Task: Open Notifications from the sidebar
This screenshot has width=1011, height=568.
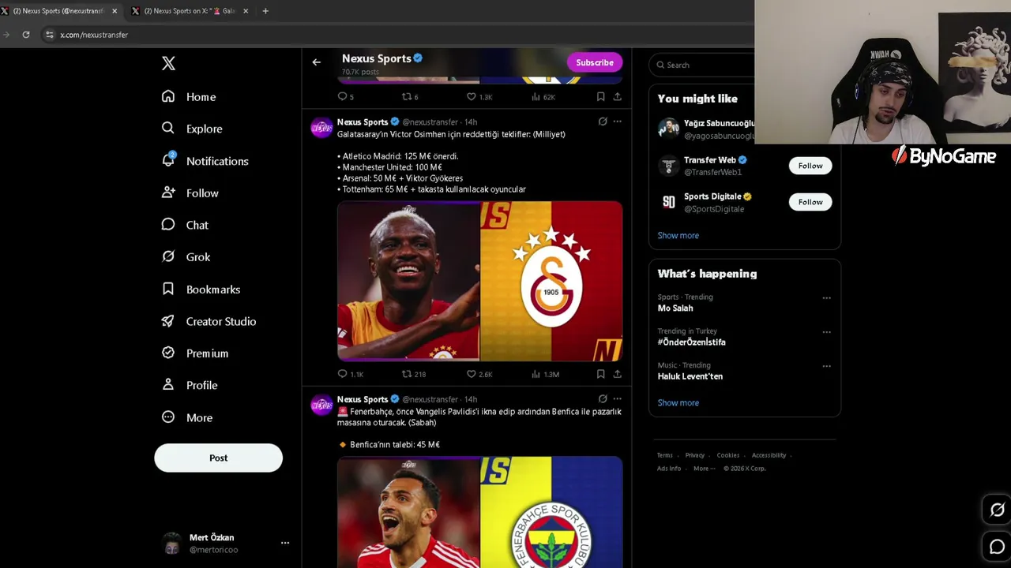Action: tap(205, 161)
